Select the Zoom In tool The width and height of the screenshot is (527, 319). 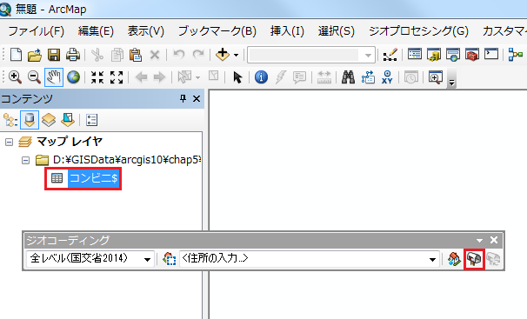[x=16, y=77]
